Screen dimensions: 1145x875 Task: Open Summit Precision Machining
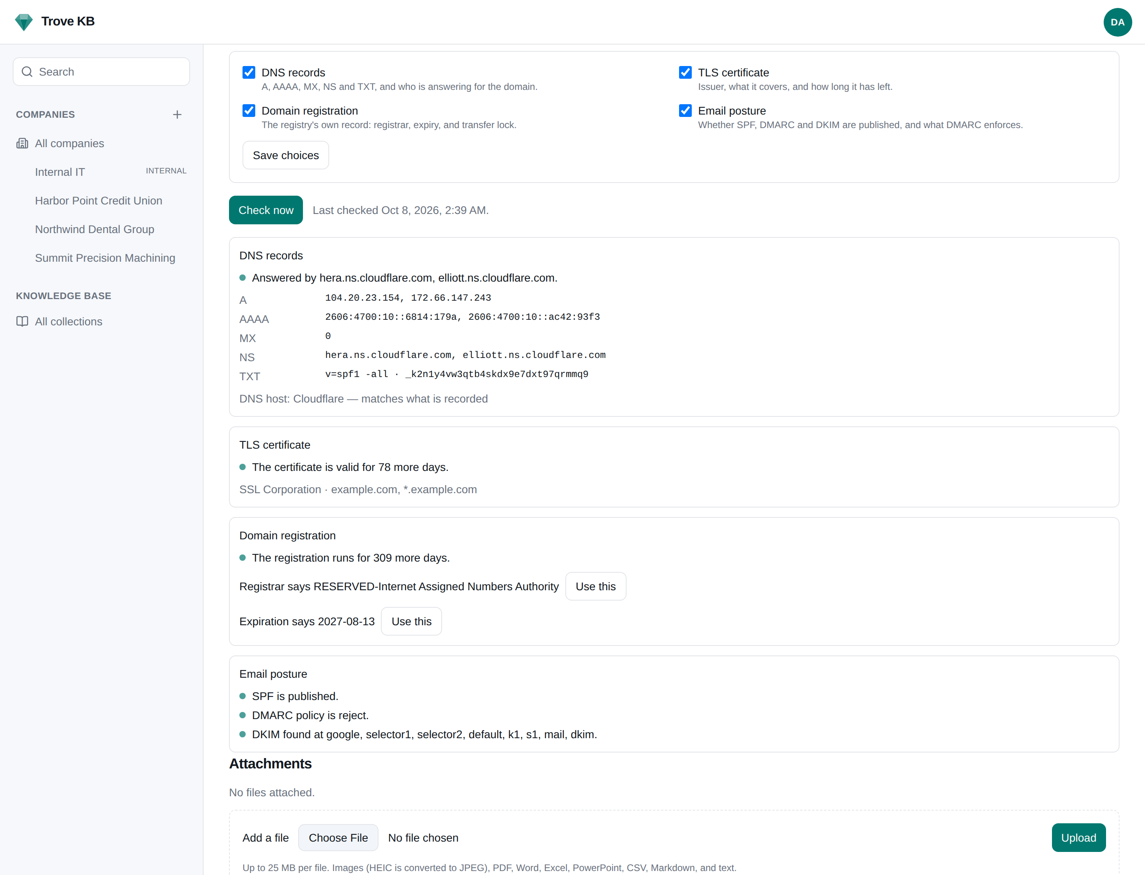(101, 258)
